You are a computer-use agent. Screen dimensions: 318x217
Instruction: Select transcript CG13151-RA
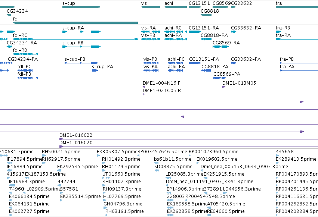[x=195, y=32]
